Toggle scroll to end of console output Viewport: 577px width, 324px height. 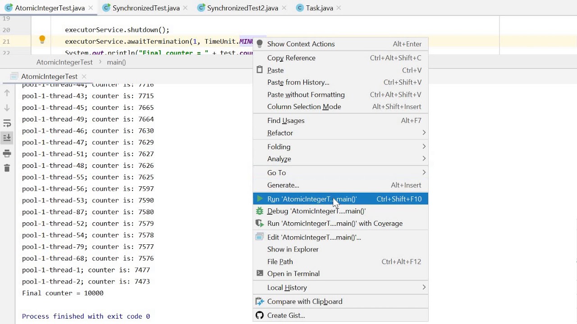[x=7, y=138]
